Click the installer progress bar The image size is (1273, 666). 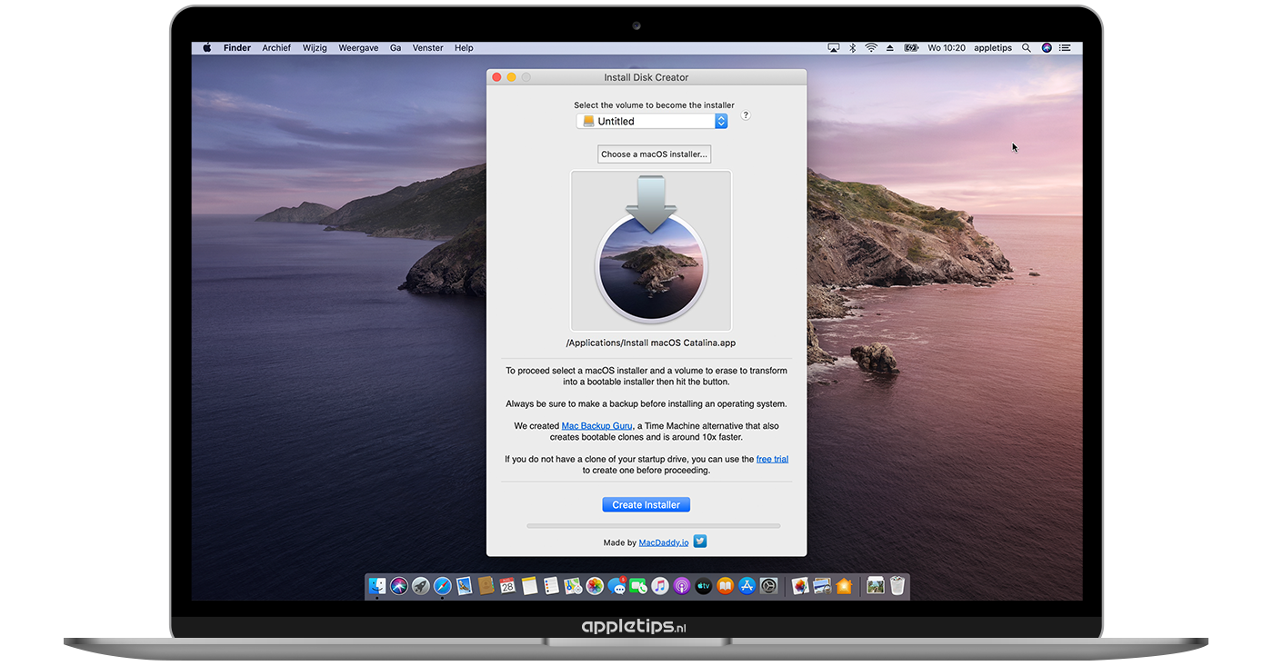(x=654, y=525)
